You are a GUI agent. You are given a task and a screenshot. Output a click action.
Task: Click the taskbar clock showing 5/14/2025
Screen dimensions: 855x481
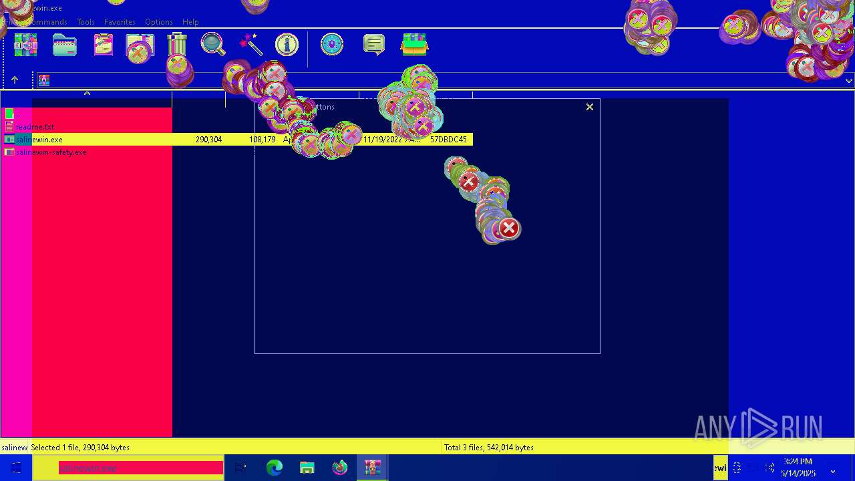(x=798, y=468)
